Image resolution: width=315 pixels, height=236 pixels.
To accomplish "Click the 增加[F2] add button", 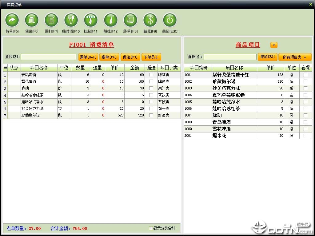I will click(x=267, y=57).
